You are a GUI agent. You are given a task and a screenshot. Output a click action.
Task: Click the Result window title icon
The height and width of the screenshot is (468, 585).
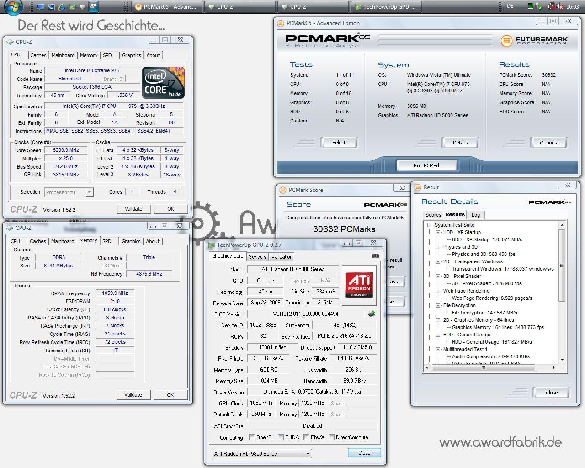[x=418, y=187]
